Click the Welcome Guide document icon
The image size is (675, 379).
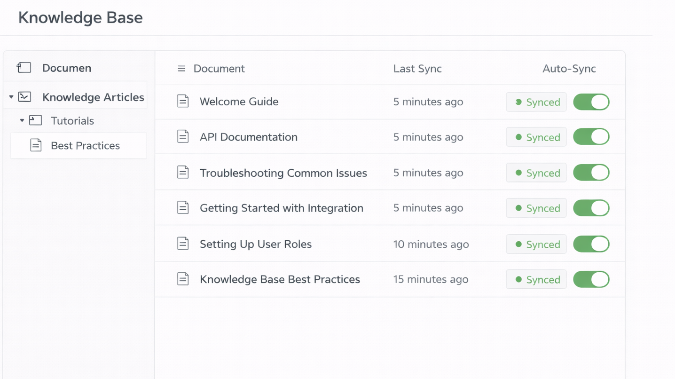(183, 102)
